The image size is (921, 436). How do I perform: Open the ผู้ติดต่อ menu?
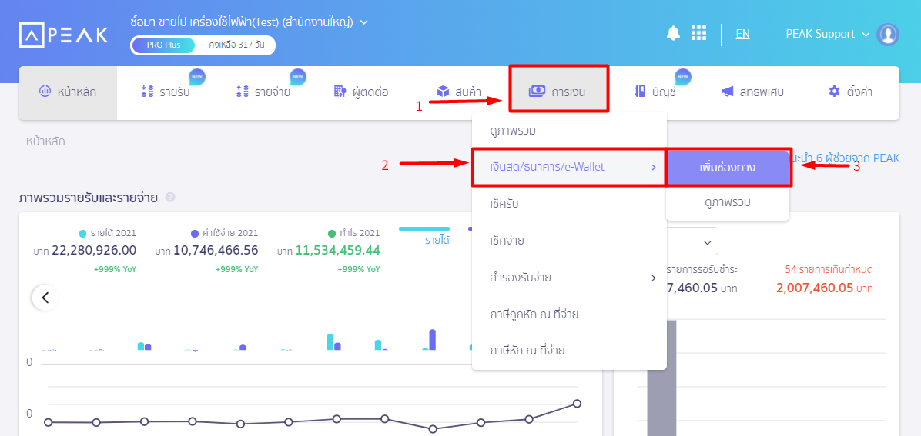(361, 92)
